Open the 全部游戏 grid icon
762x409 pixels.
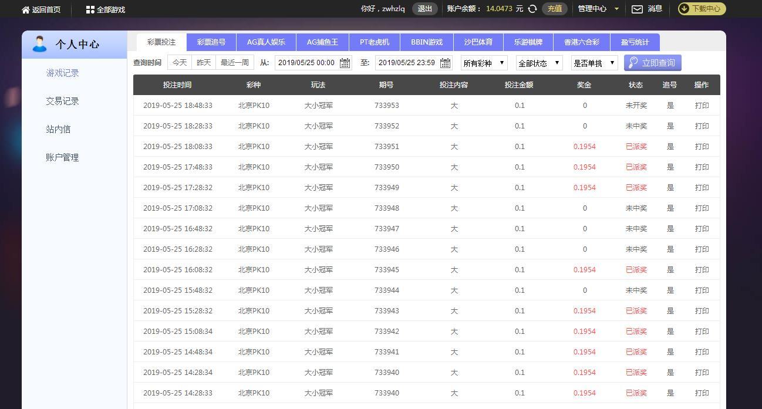(90, 10)
